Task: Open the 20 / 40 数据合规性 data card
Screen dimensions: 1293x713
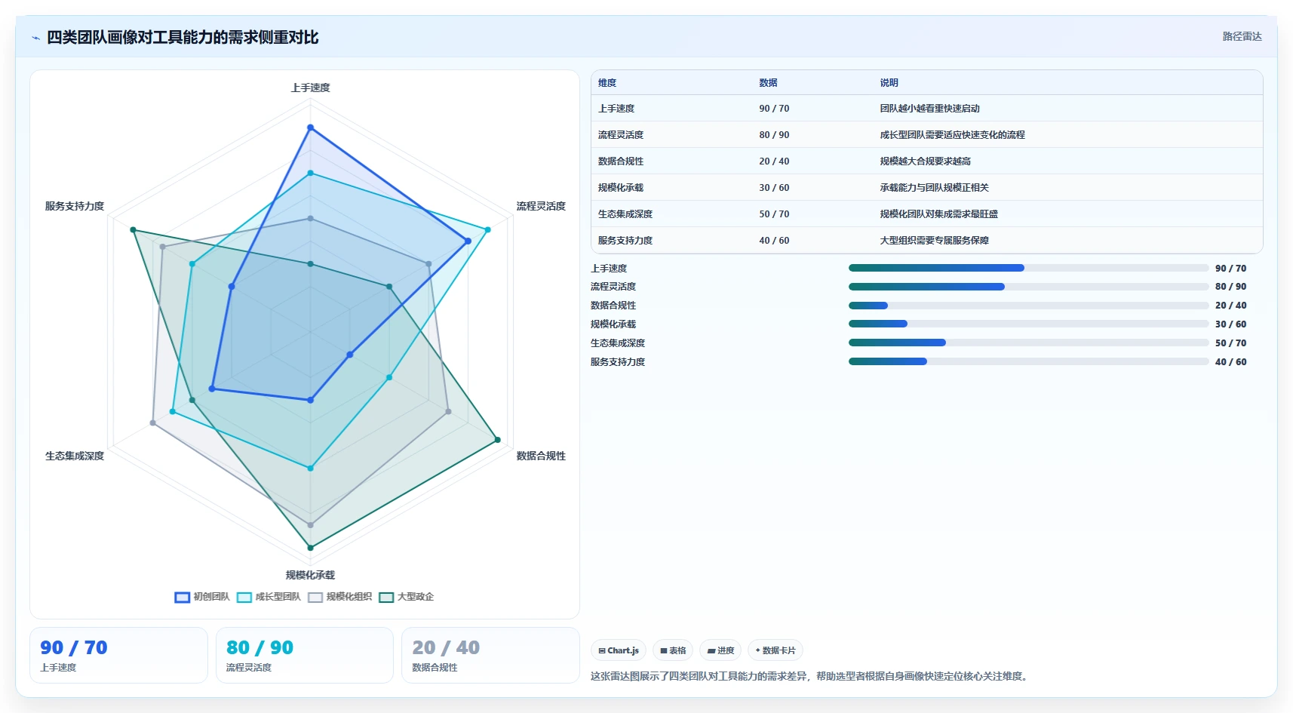Action: [490, 656]
